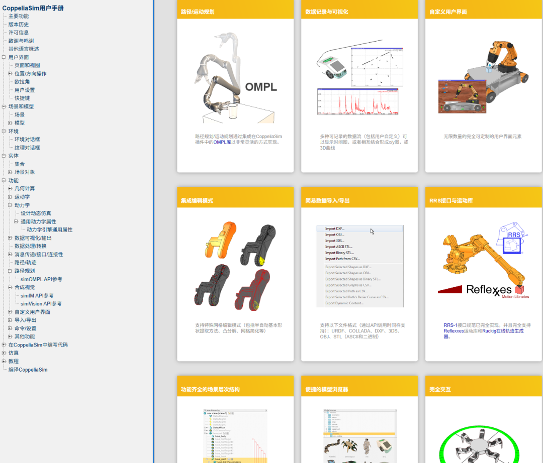Click the OMPL robot arm image
Image resolution: width=543 pixels, height=463 pixels.
(x=235, y=78)
